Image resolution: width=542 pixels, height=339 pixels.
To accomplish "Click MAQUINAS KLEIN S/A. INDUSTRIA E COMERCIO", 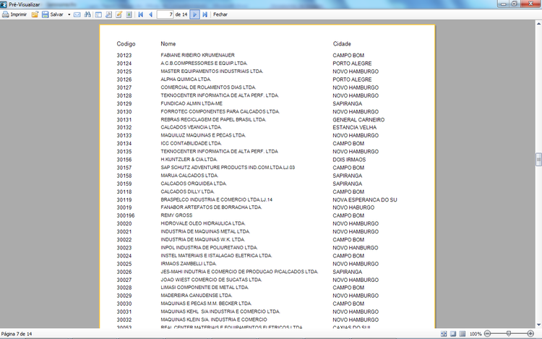I will point(214,319).
